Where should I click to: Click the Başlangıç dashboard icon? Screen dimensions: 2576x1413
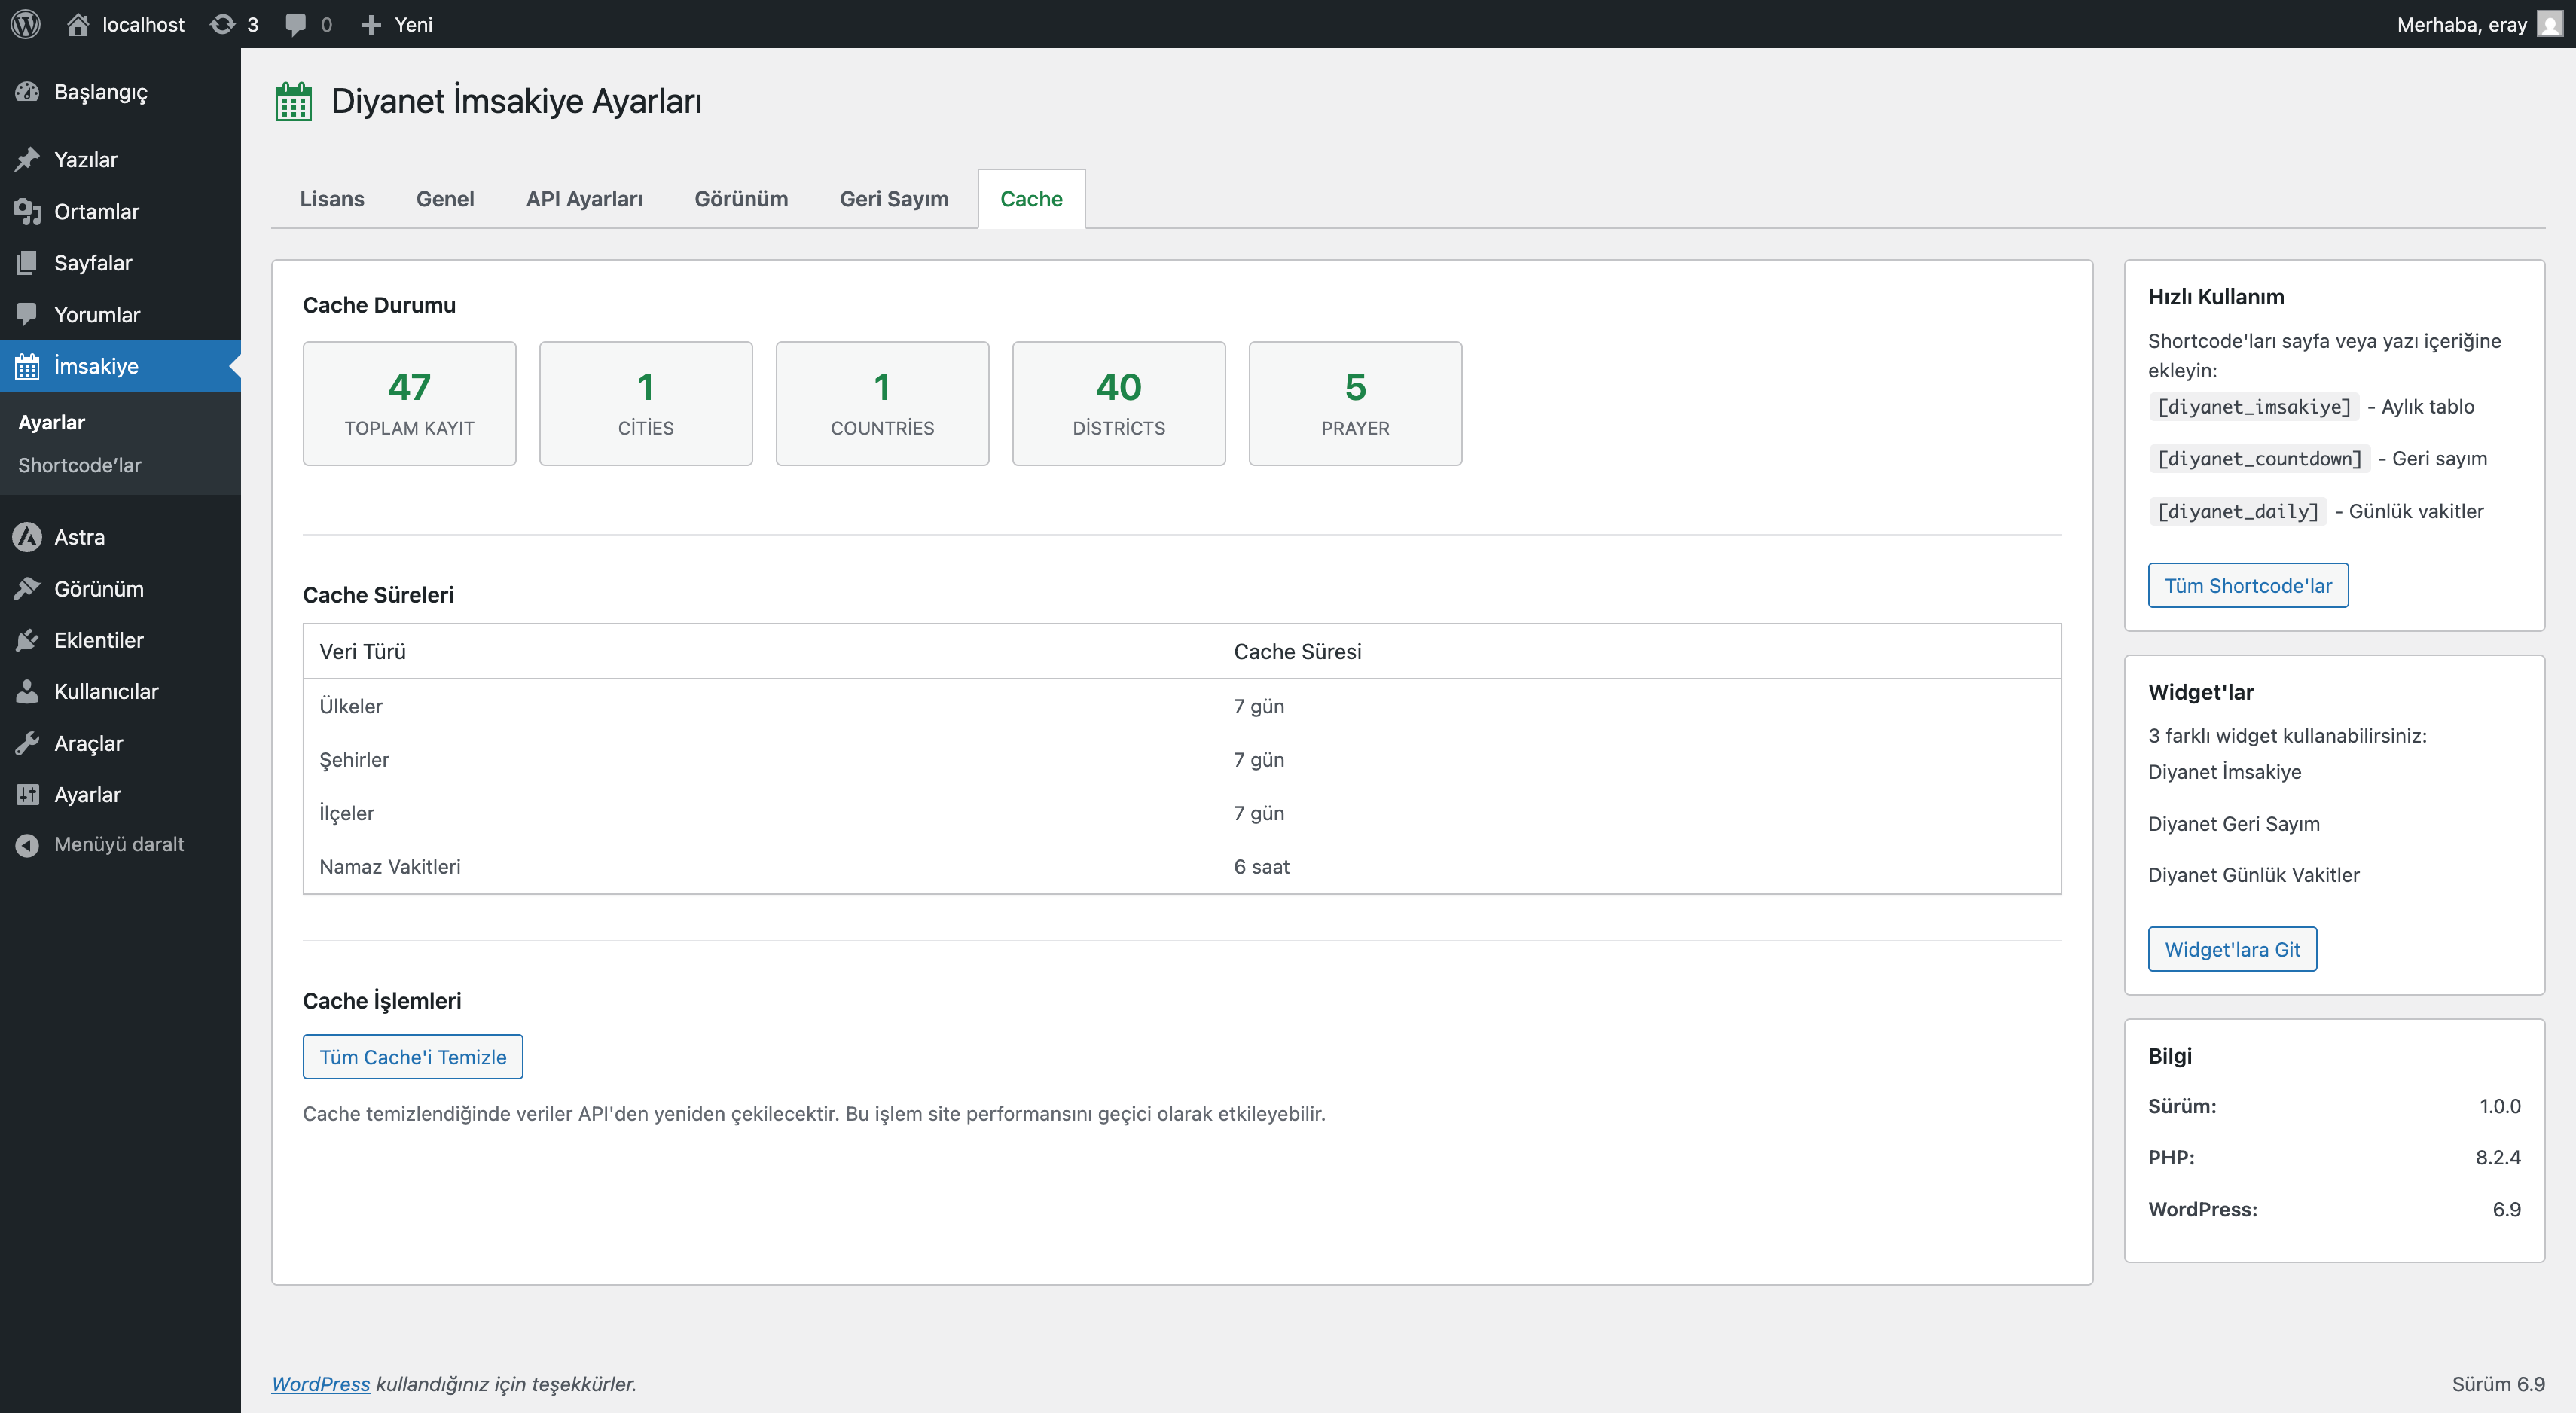click(27, 92)
